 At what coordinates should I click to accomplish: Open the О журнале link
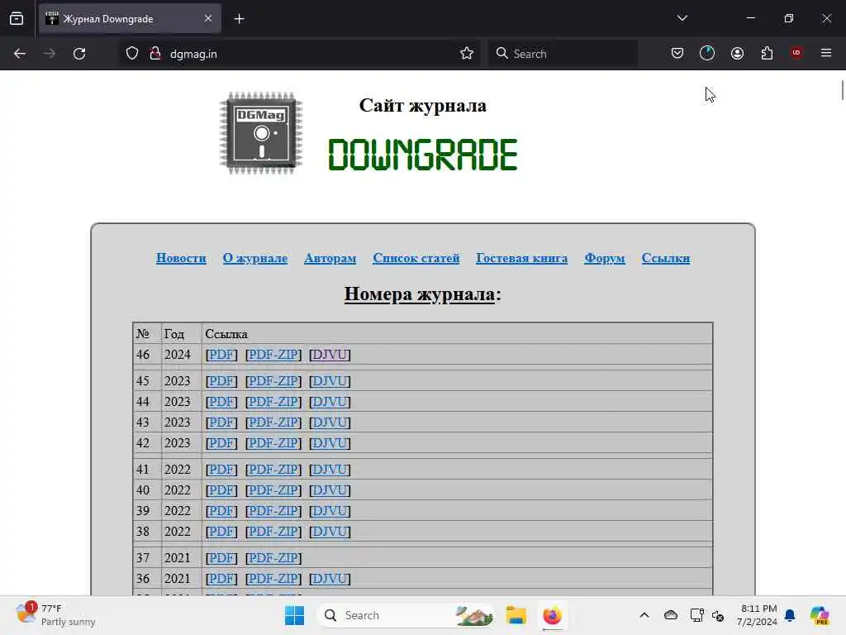point(255,258)
